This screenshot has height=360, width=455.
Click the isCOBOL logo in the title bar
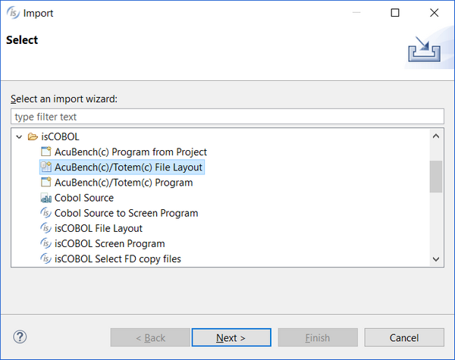13,13
